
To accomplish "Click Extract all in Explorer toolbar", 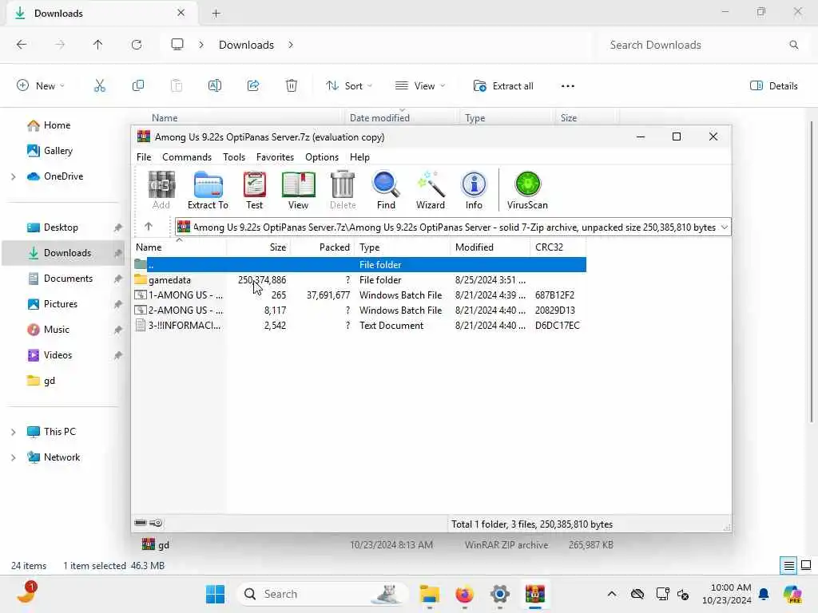I will tap(503, 86).
